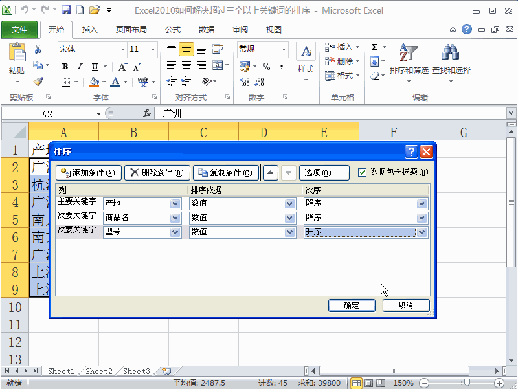
Task: Center text horizontally
Action: point(186,65)
